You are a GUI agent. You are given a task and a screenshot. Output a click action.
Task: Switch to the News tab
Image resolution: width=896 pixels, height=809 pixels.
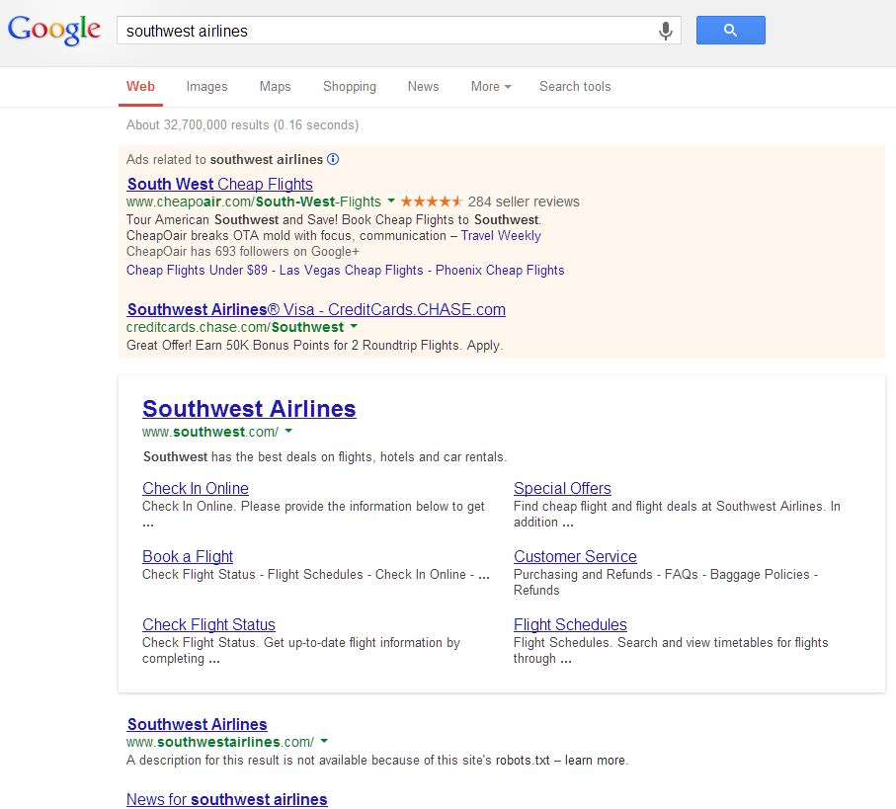coord(424,86)
